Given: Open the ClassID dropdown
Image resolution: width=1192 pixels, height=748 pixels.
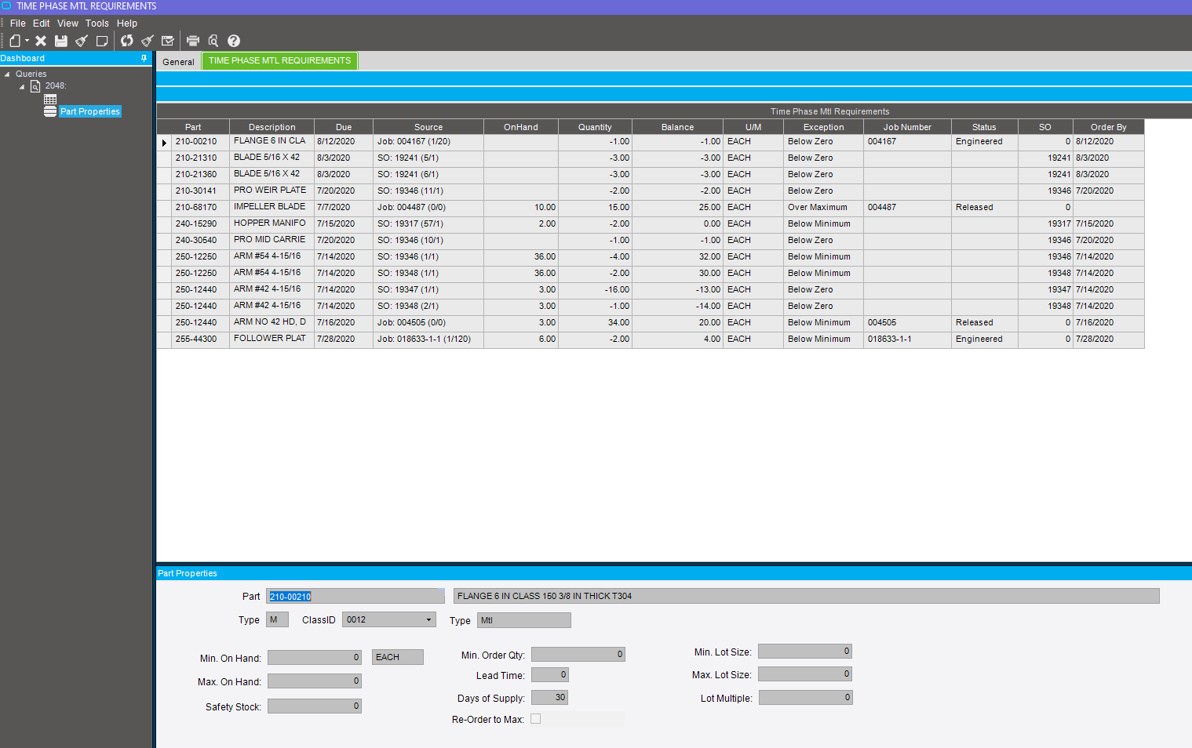Looking at the screenshot, I should point(428,620).
